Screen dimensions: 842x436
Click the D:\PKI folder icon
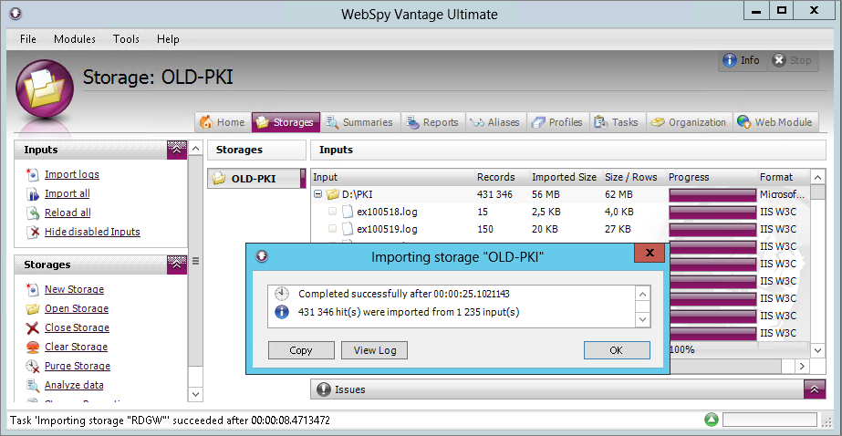coord(332,194)
